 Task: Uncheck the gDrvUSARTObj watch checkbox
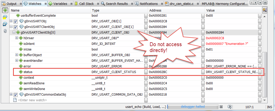click(x=15, y=21)
